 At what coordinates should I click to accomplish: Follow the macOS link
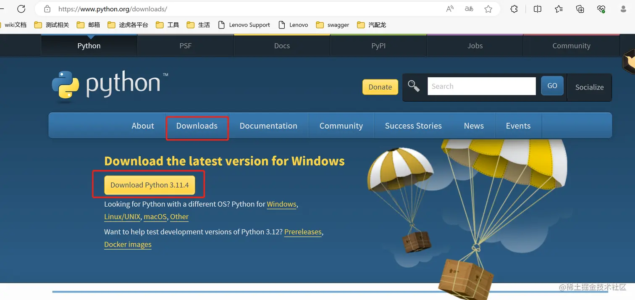pyautogui.click(x=155, y=217)
